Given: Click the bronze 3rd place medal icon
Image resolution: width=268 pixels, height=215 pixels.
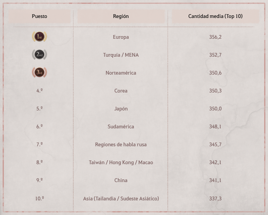Looking at the screenshot, I should 40,73.
